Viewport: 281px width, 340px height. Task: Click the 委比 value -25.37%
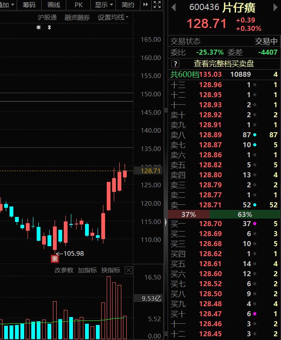point(210,52)
